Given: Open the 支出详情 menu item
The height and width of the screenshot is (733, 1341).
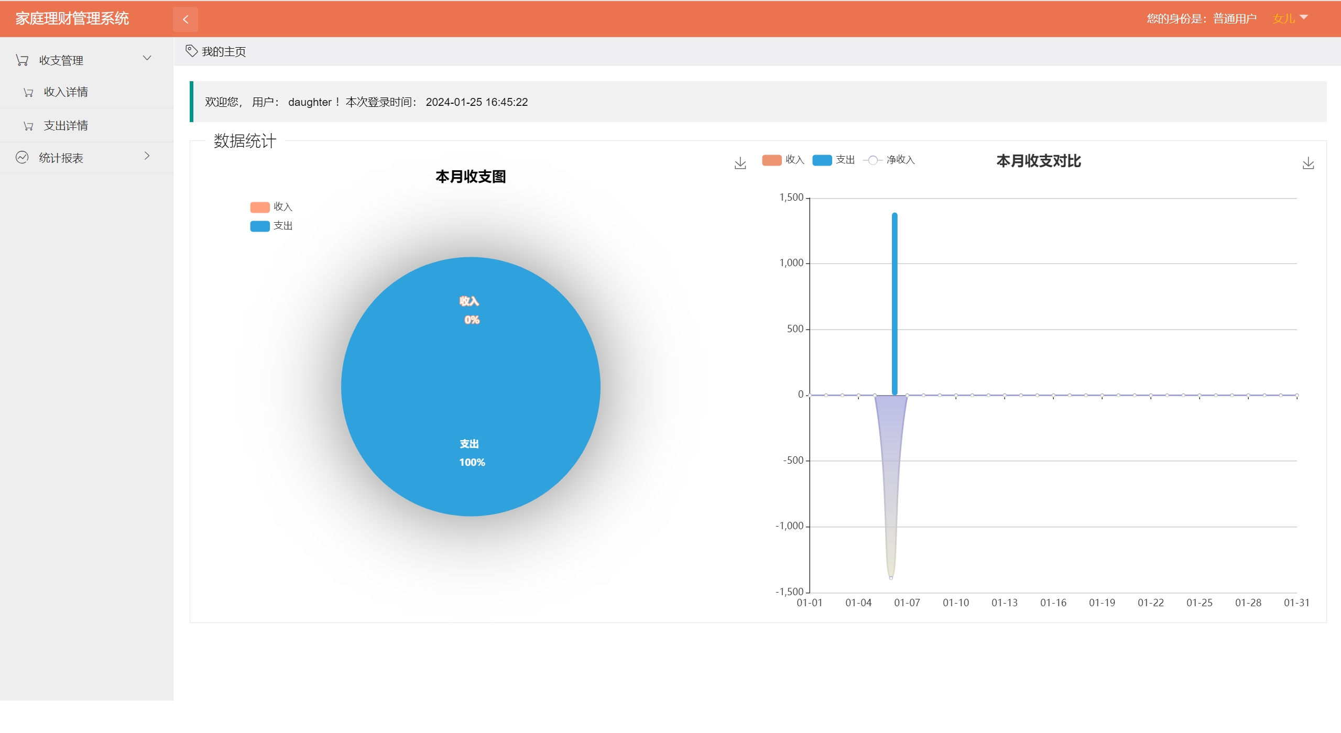Looking at the screenshot, I should (x=66, y=126).
